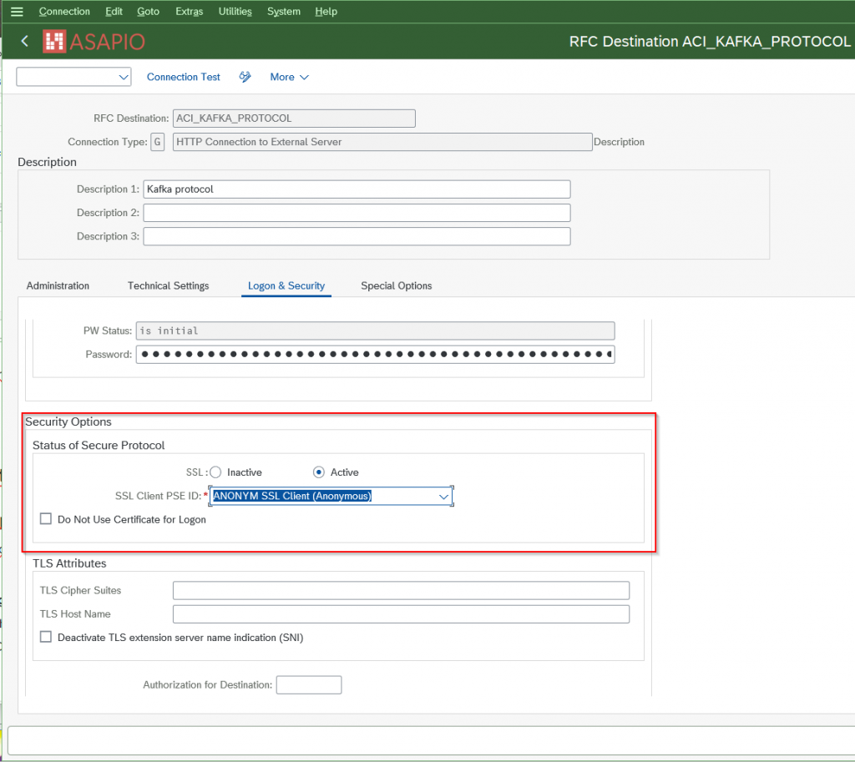Expand the More toolbar menu
The height and width of the screenshot is (762, 855).
coord(289,77)
